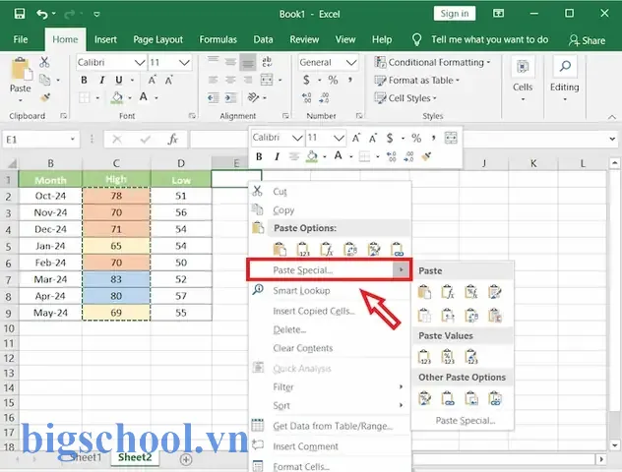Click Cell Styles button

pos(405,98)
